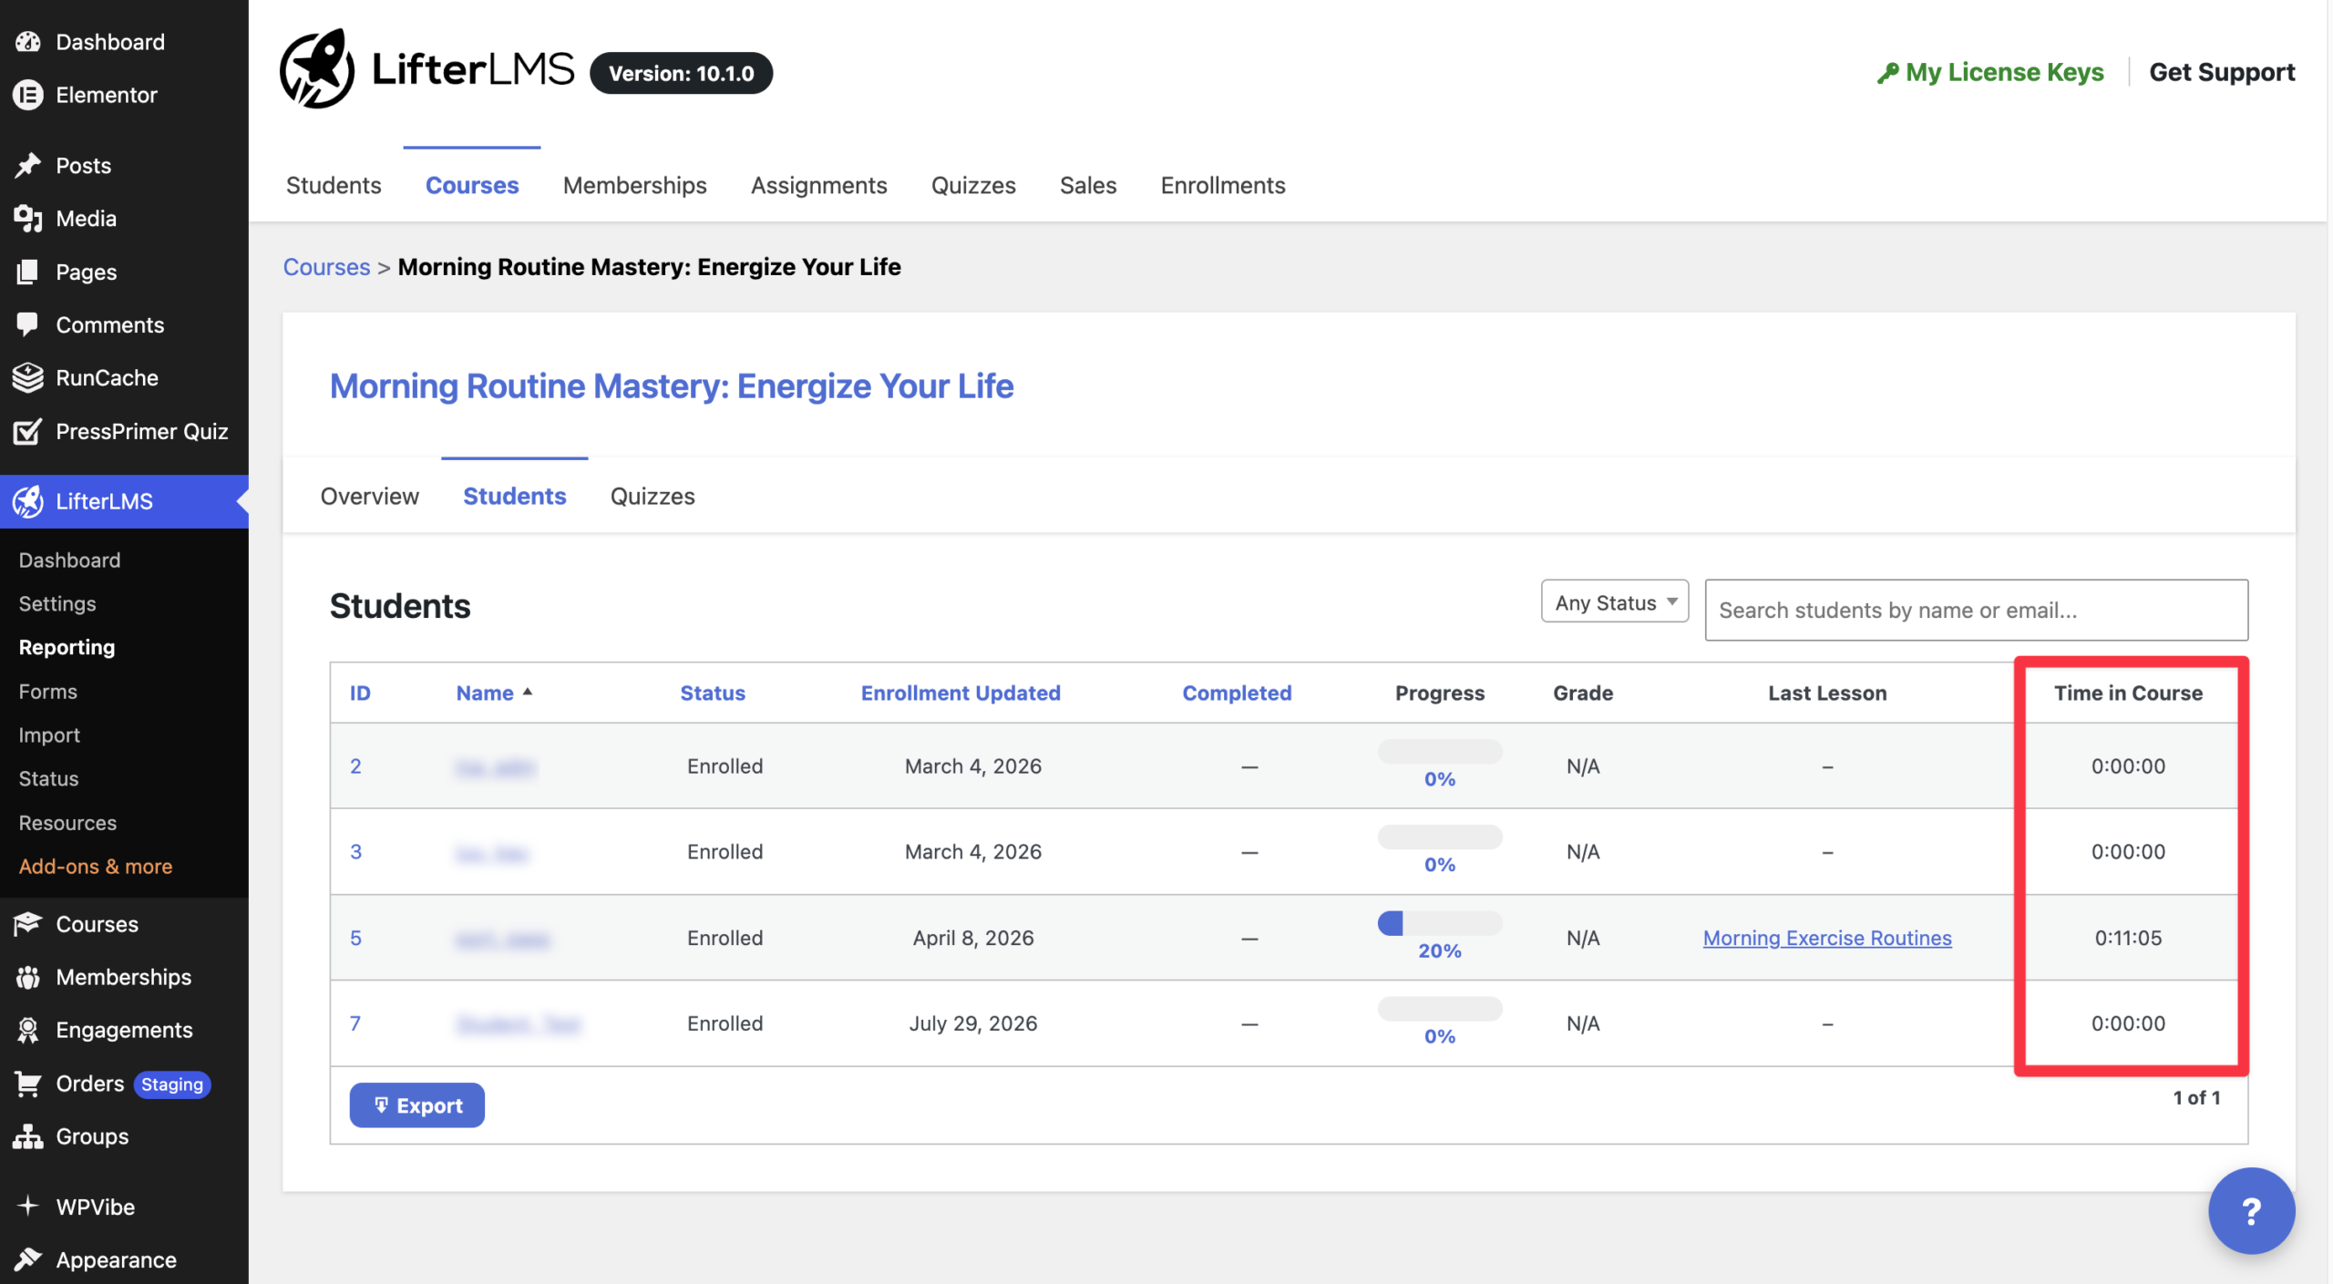Sort by the Status column header

point(713,693)
